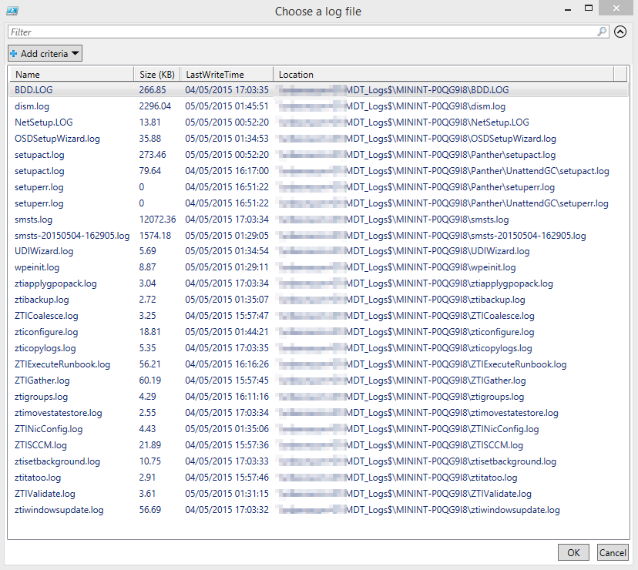The width and height of the screenshot is (638, 570).
Task: Collapse the filter panel with chevron button
Action: (621, 32)
